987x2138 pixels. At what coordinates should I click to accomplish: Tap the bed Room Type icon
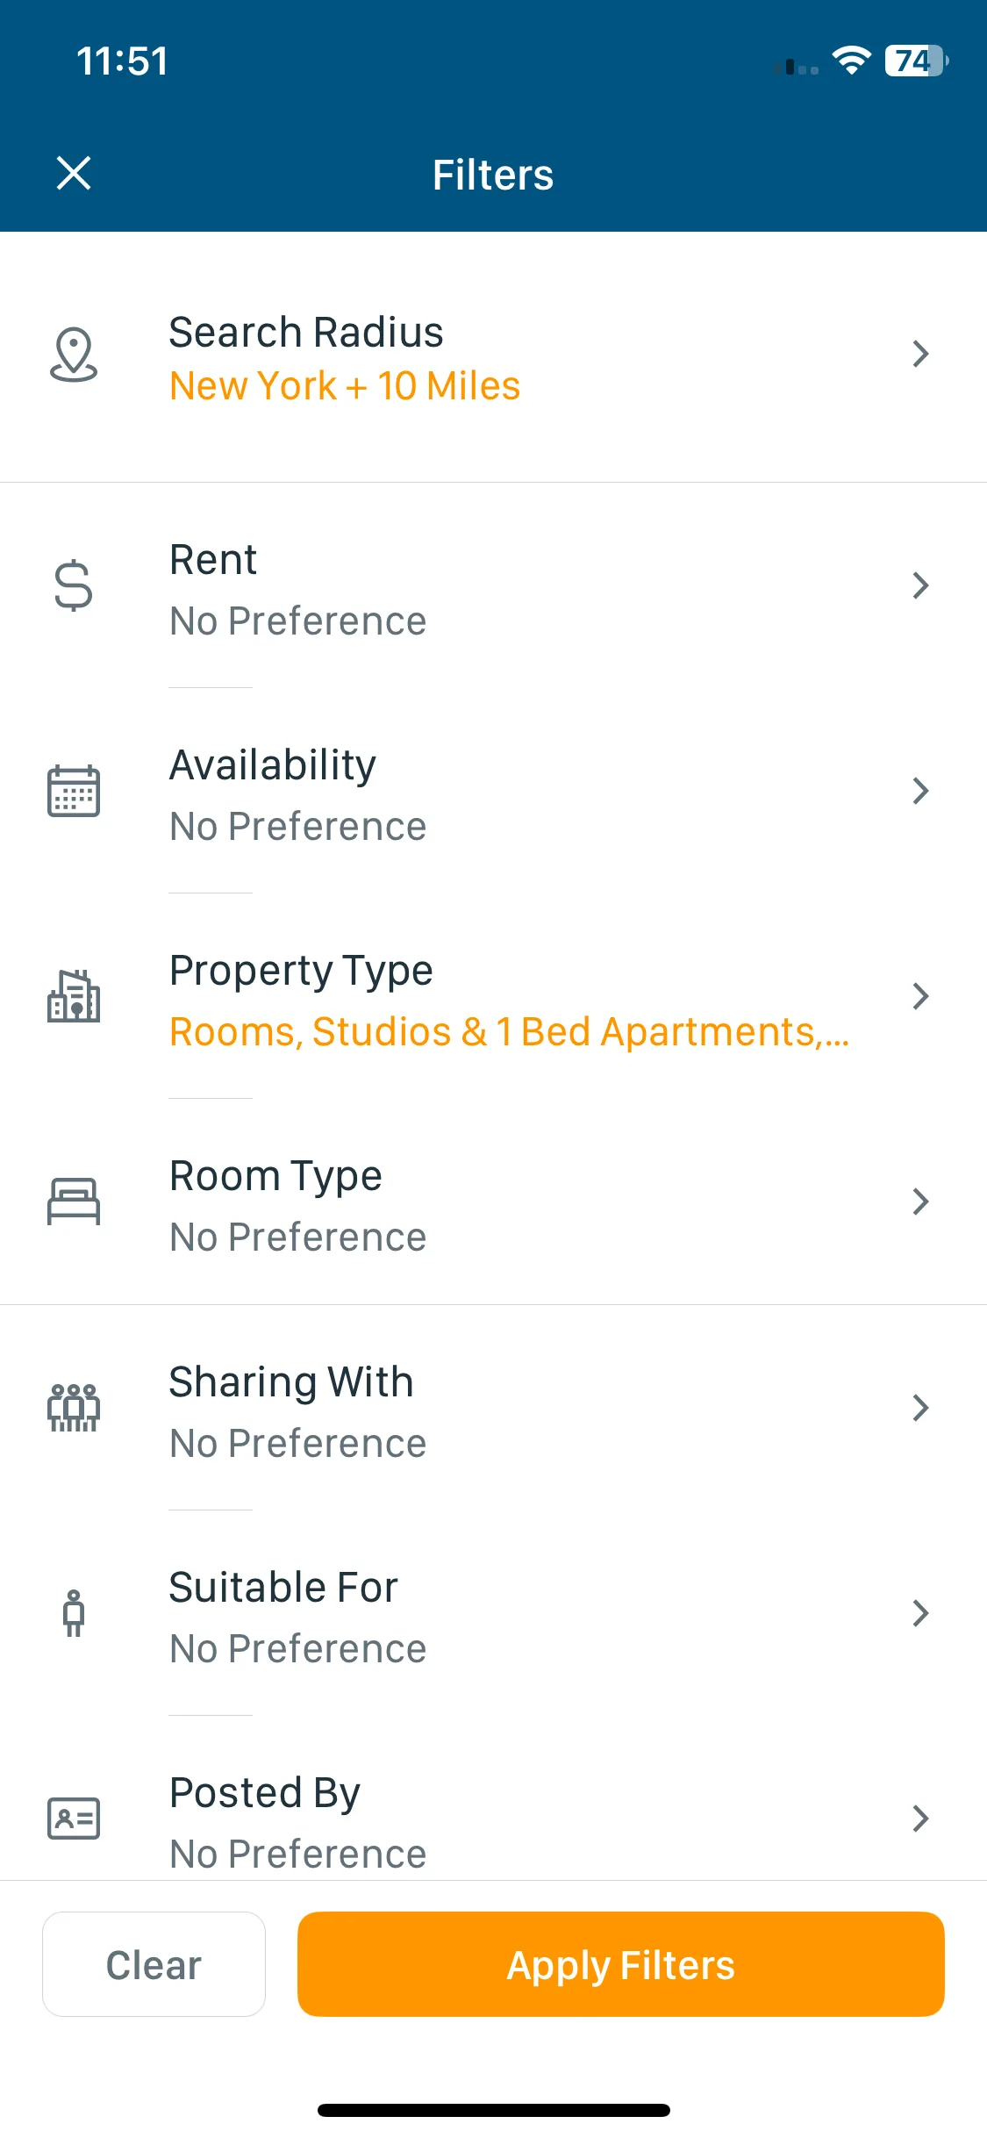click(74, 1202)
